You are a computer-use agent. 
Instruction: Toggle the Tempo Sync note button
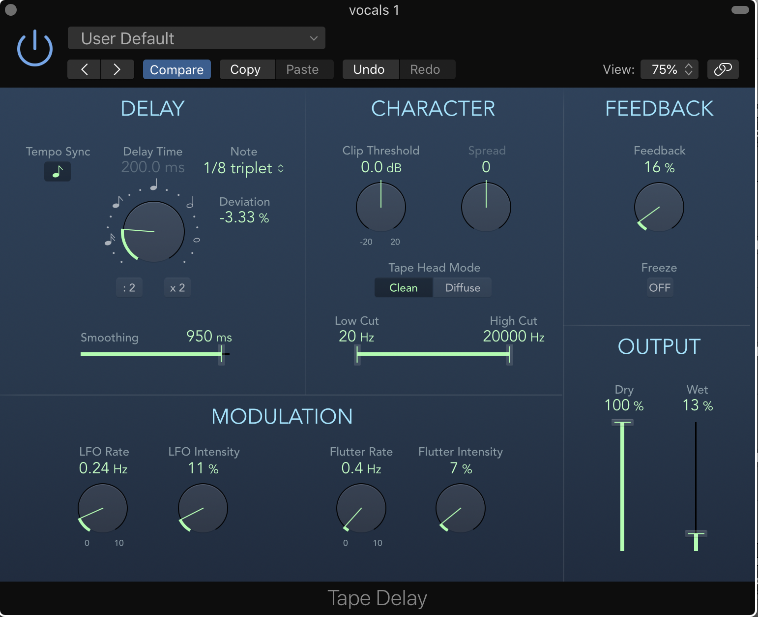point(58,171)
